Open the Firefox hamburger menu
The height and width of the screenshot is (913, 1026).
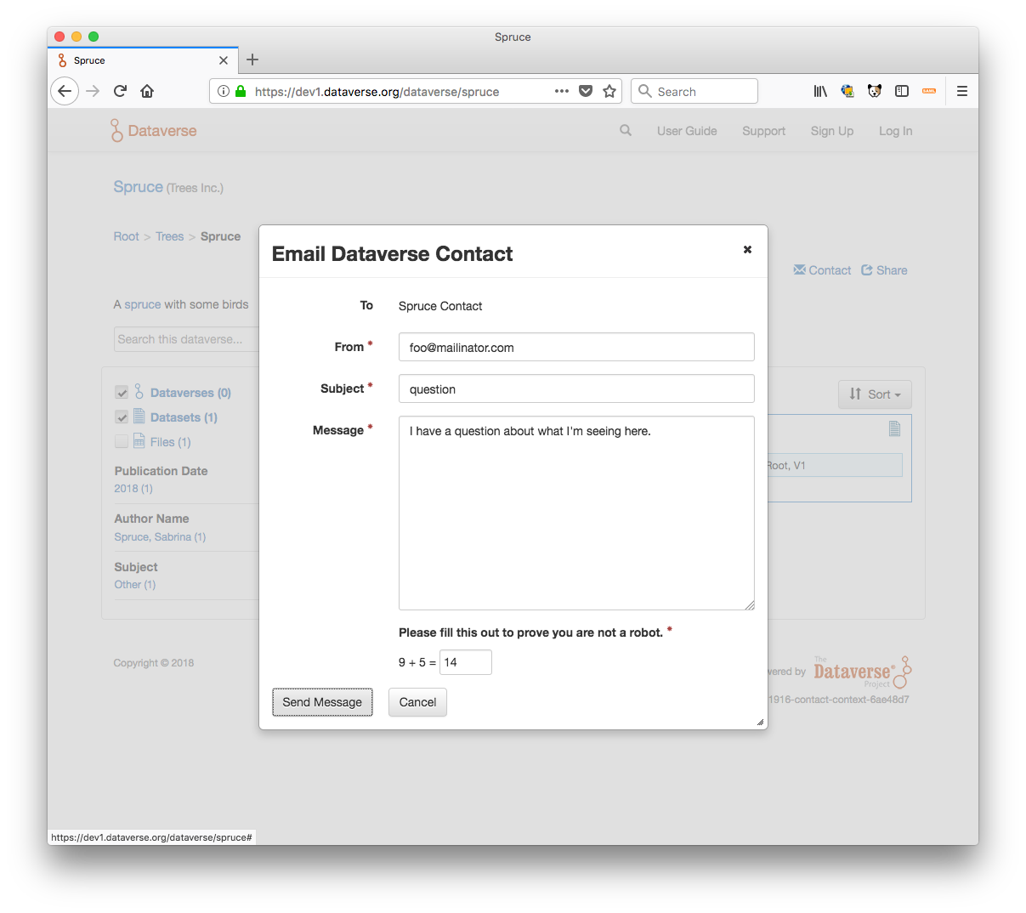pos(962,91)
